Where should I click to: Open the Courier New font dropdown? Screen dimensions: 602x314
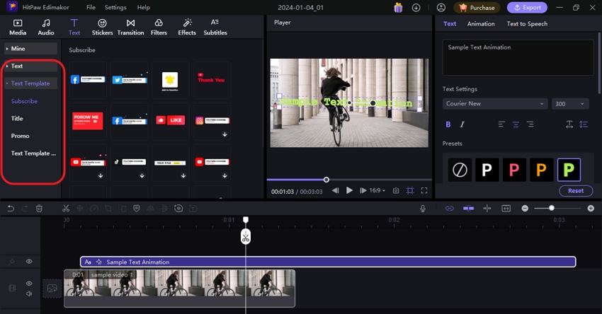pos(495,104)
